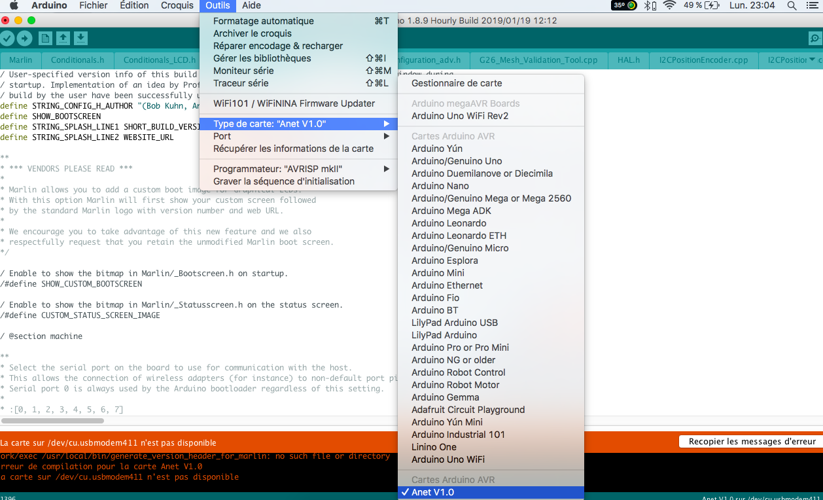Choose Gérer les bibliothèques

coord(298,58)
